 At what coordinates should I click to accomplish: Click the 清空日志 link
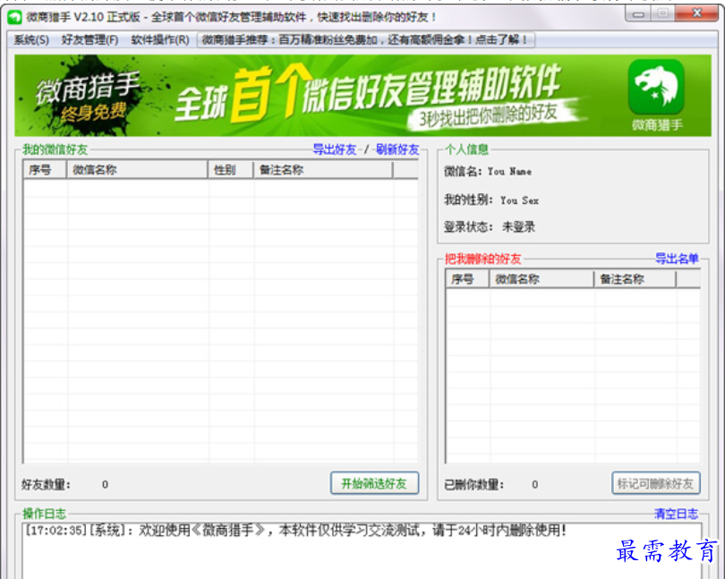(676, 514)
